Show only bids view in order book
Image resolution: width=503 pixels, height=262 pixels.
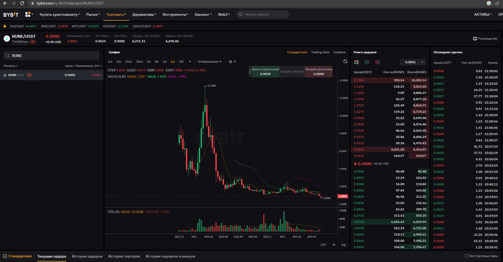367,62
